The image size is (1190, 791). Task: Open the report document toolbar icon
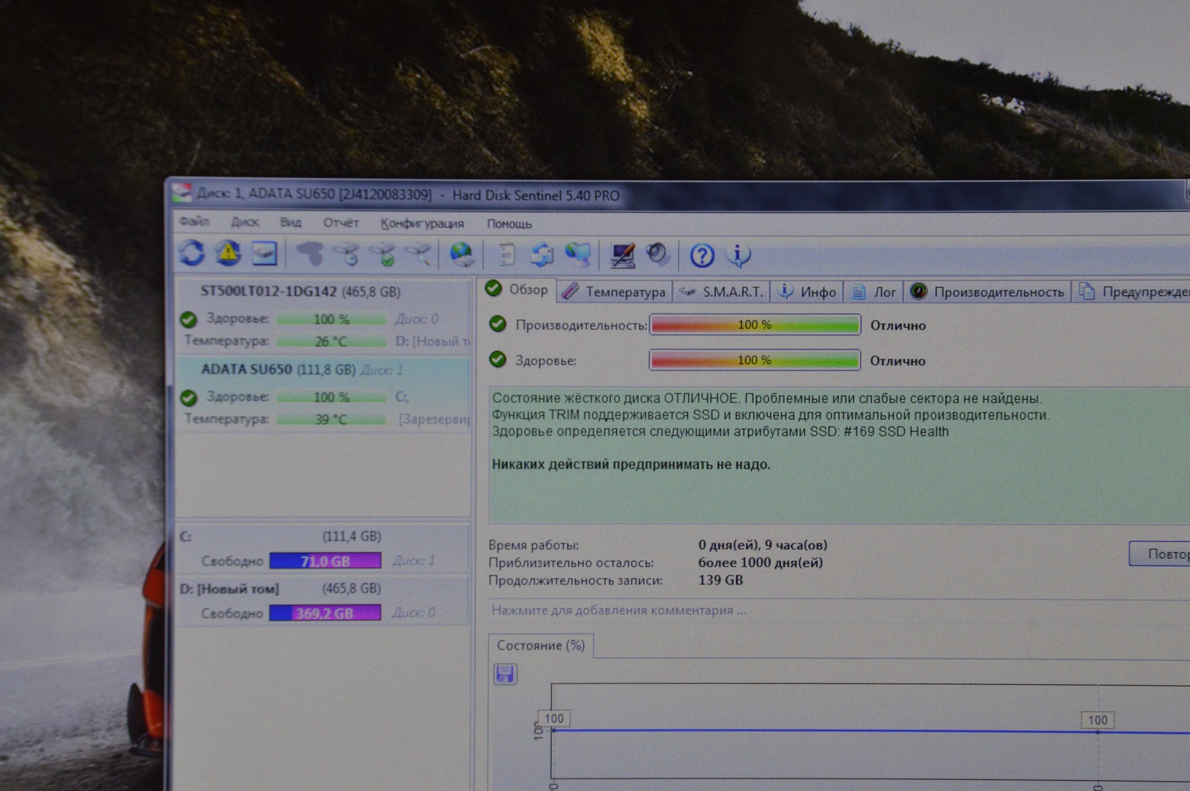pyautogui.click(x=506, y=255)
